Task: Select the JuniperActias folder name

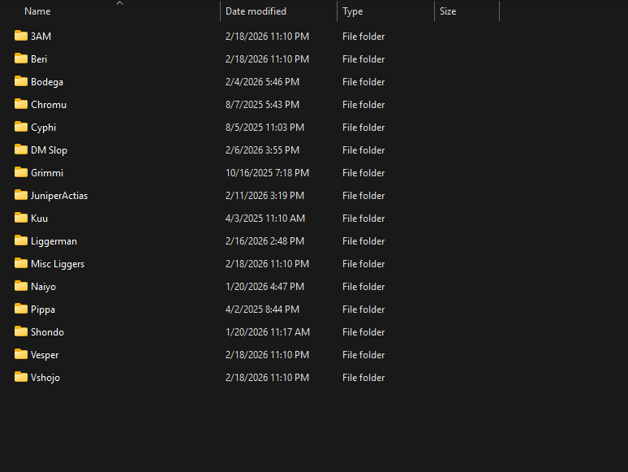Action: 59,196
